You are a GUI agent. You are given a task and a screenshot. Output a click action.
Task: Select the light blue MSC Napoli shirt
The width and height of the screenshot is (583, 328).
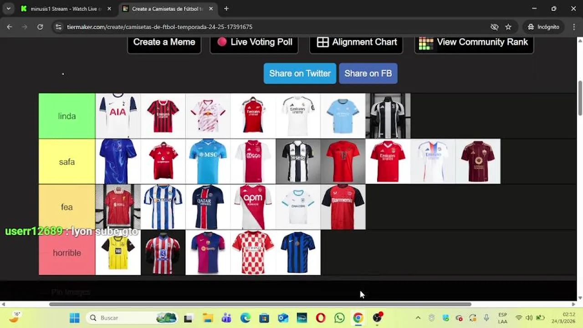click(x=208, y=161)
